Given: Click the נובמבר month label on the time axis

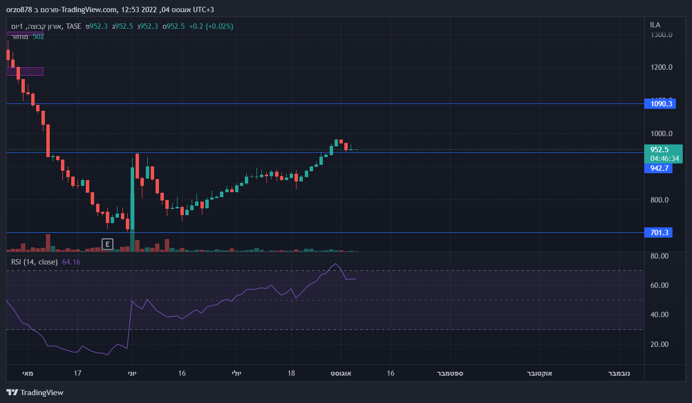Looking at the screenshot, I should pos(619,373).
